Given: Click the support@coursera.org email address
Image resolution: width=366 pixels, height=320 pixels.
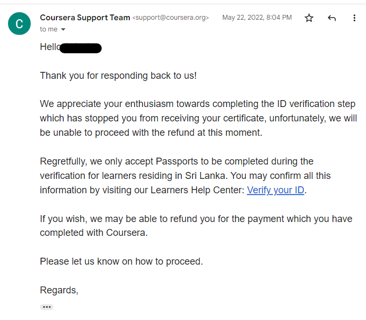Looking at the screenshot, I should (170, 18).
